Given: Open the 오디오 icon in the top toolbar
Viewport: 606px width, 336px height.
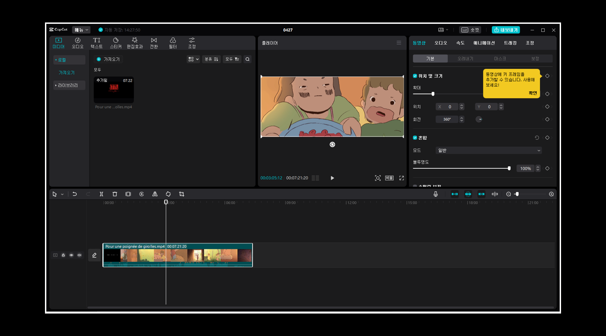Looking at the screenshot, I should pyautogui.click(x=77, y=43).
